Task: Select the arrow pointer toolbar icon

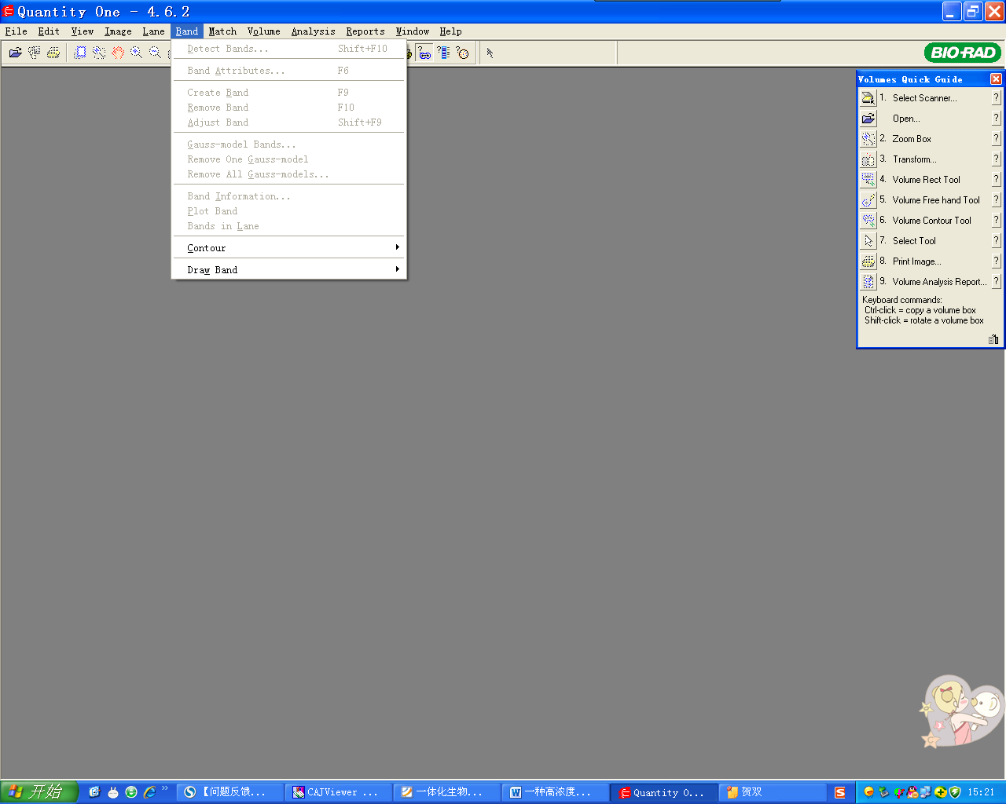Action: point(490,53)
